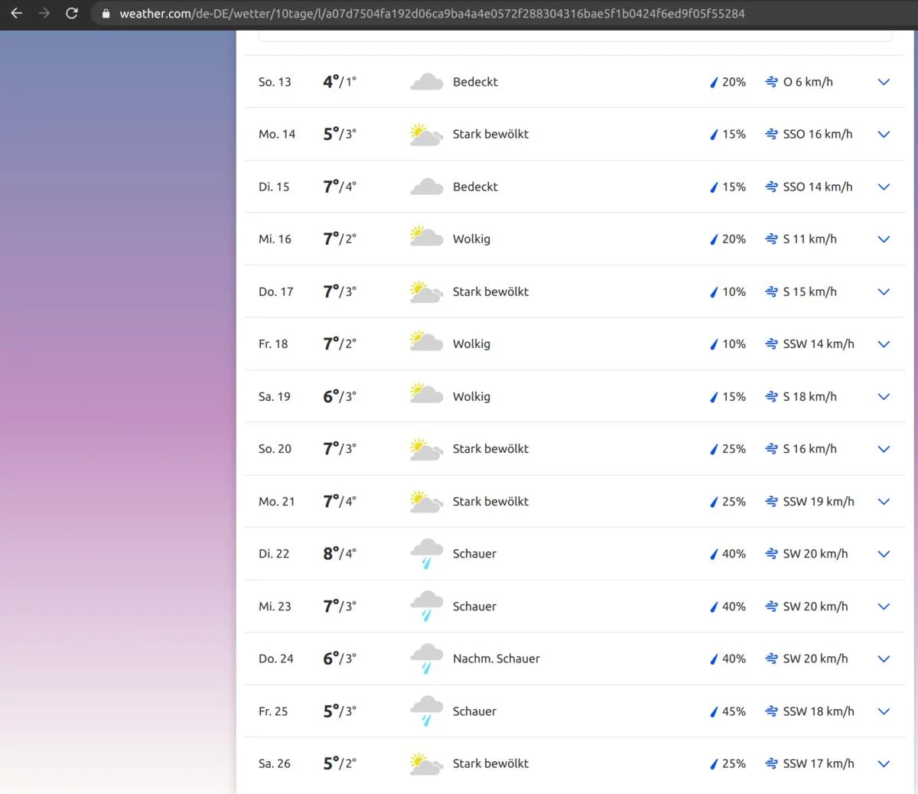Click the 'S 18 km/h' wind value
The image size is (918, 794).
pos(810,396)
